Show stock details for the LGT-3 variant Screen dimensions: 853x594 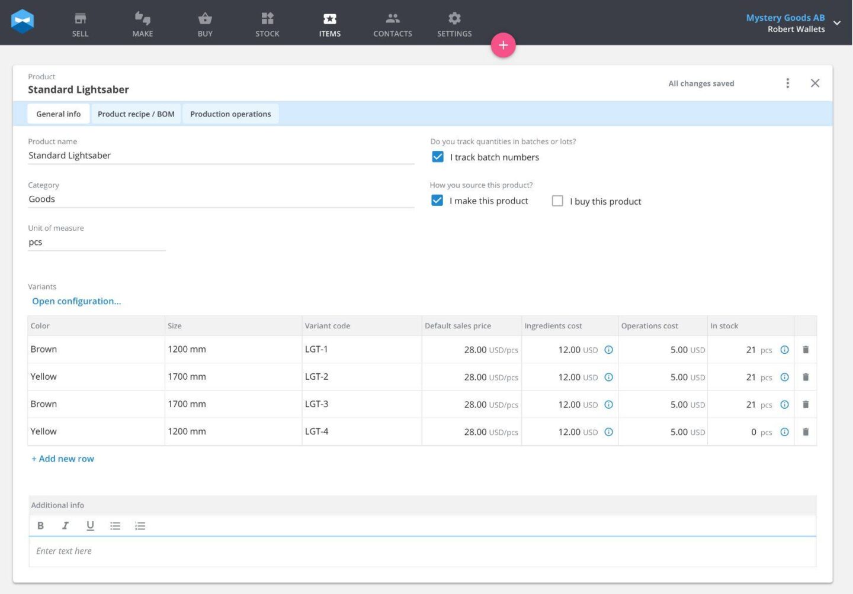784,405
